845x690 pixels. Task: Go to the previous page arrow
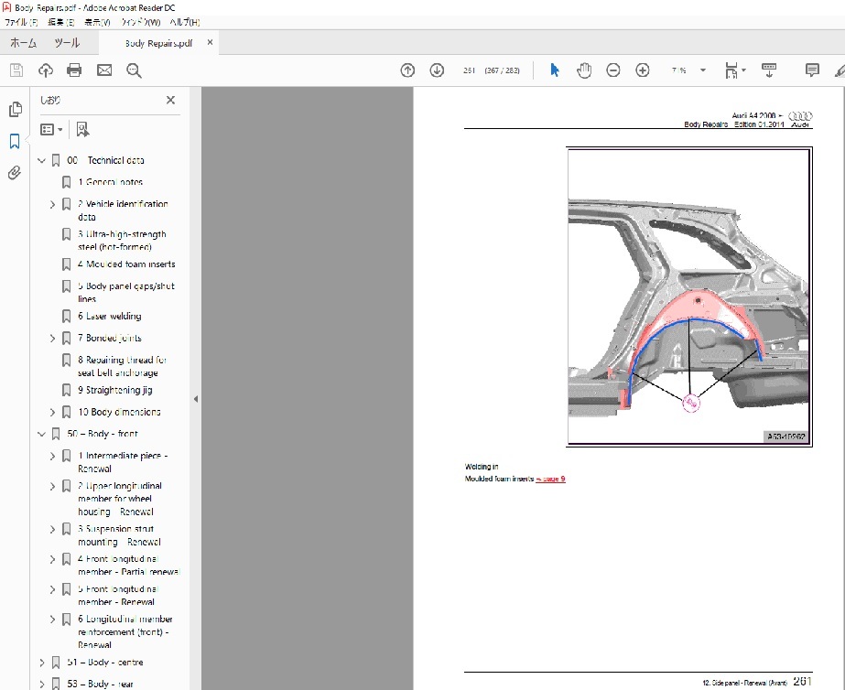(408, 70)
